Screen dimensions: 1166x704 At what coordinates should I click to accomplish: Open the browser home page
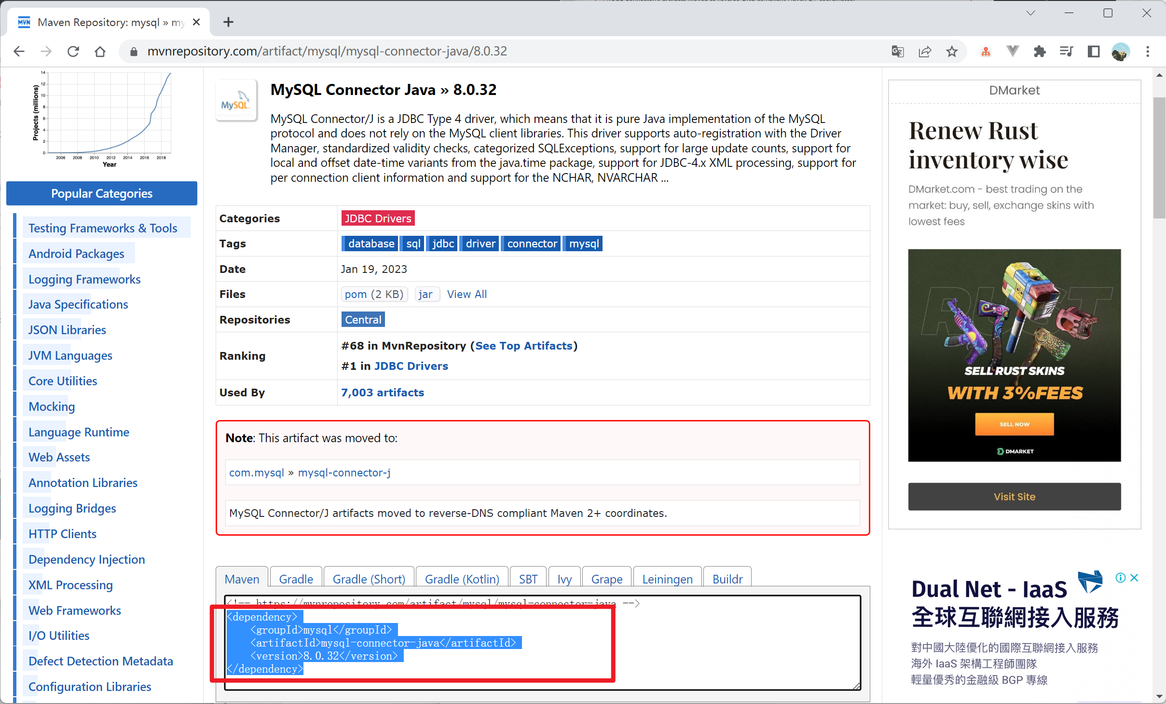pos(100,52)
